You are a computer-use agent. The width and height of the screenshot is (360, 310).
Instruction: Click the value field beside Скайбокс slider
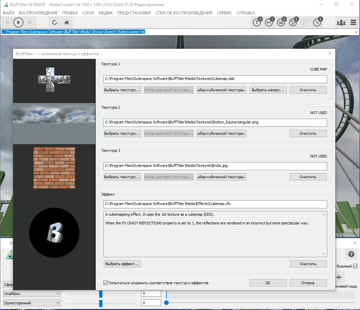151,293
